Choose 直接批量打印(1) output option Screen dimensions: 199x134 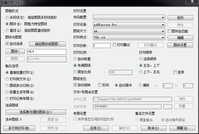coord(7,72)
